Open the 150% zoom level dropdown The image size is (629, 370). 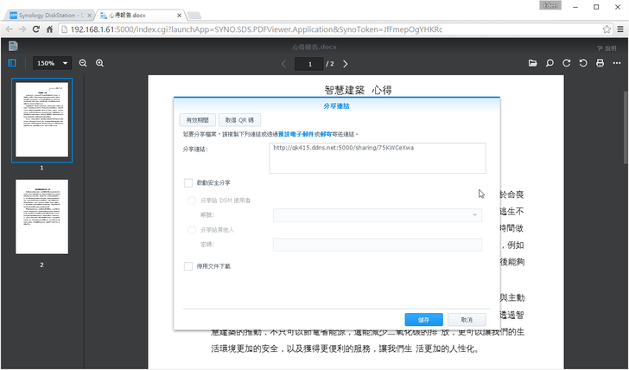(x=53, y=63)
